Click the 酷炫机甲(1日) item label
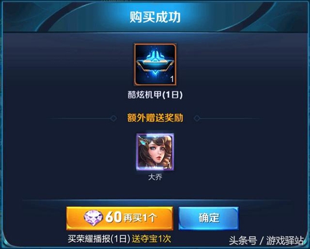 coord(155,95)
